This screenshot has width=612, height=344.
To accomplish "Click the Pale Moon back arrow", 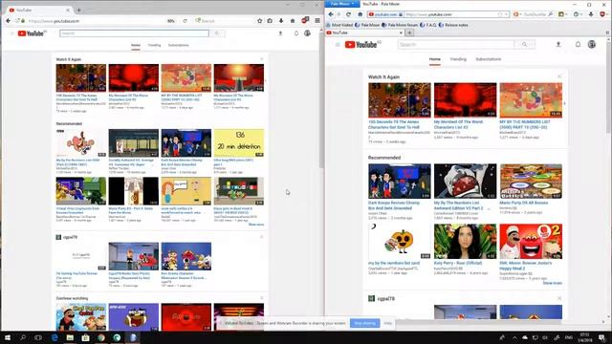I will click(x=331, y=14).
